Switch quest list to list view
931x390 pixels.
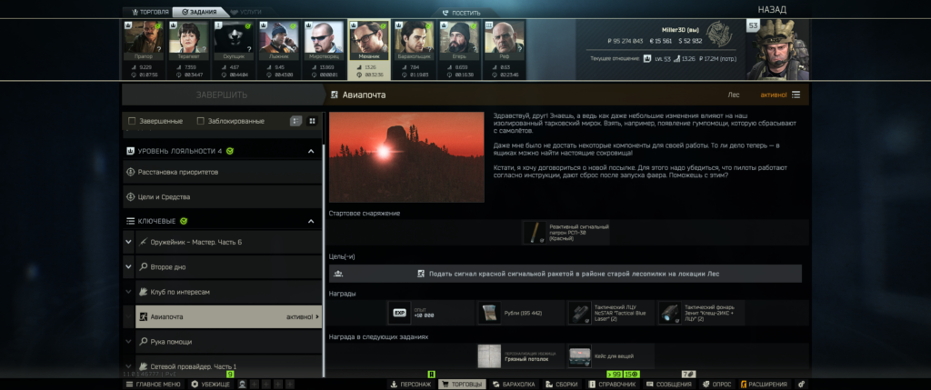tap(295, 121)
